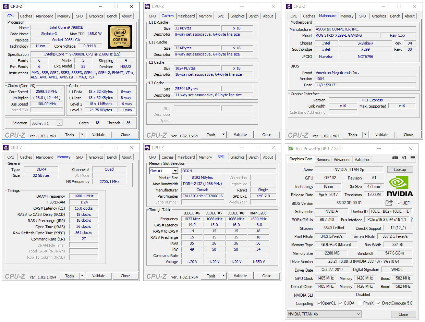Click Close in the Memory window
Screen dimensions: 425x322
tap(125, 276)
